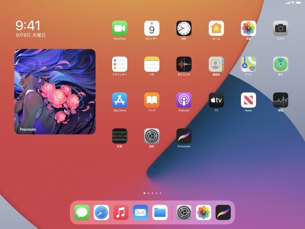
Task: Launch the Stocks app
Action: click(281, 100)
